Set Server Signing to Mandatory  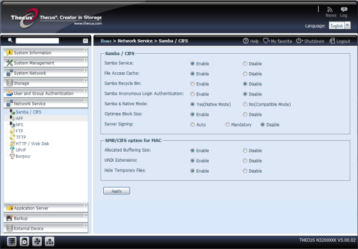227,124
